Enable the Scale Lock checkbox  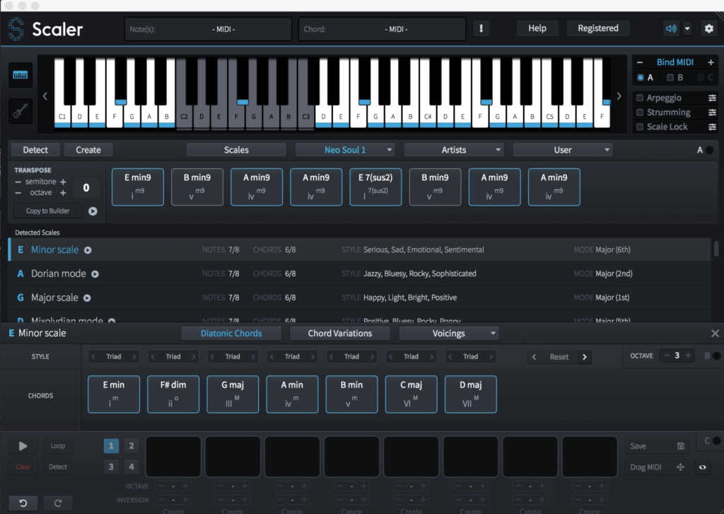[x=640, y=127]
